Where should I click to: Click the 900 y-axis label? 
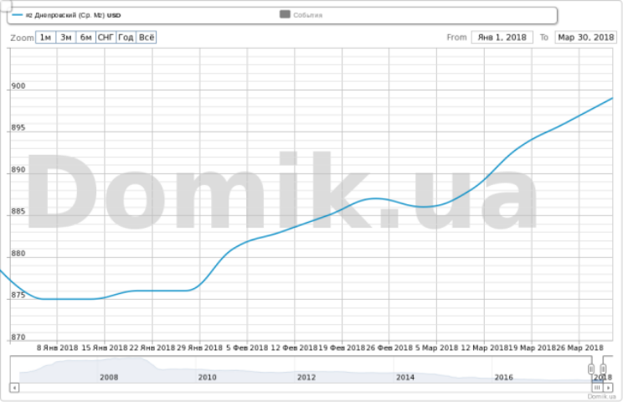point(18,85)
